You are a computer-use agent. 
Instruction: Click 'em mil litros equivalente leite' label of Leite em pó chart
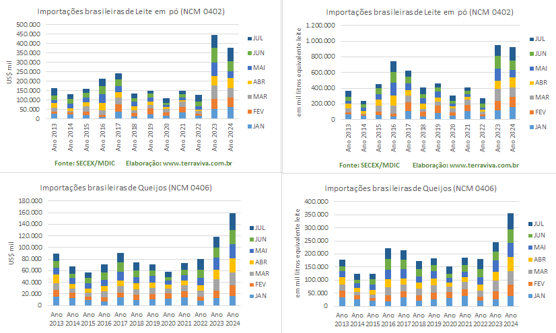point(299,72)
